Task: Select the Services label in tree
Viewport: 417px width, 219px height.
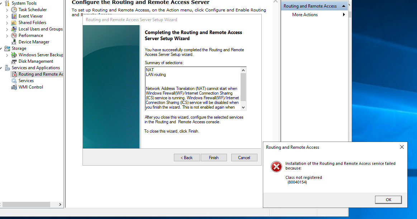Action: [x=26, y=81]
